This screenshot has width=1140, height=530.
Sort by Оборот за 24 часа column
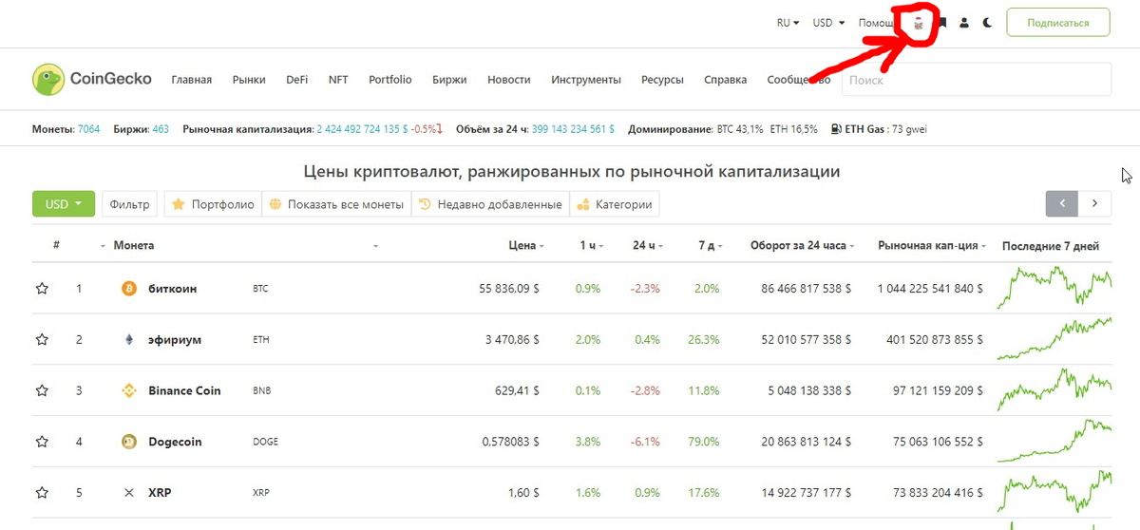pyautogui.click(x=803, y=245)
